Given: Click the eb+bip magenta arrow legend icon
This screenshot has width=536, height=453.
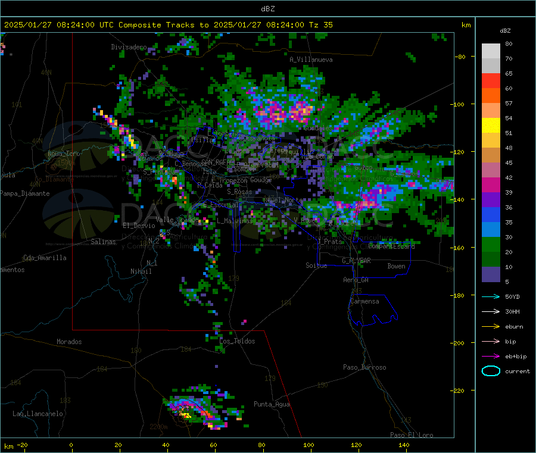Looking at the screenshot, I should coord(491,357).
